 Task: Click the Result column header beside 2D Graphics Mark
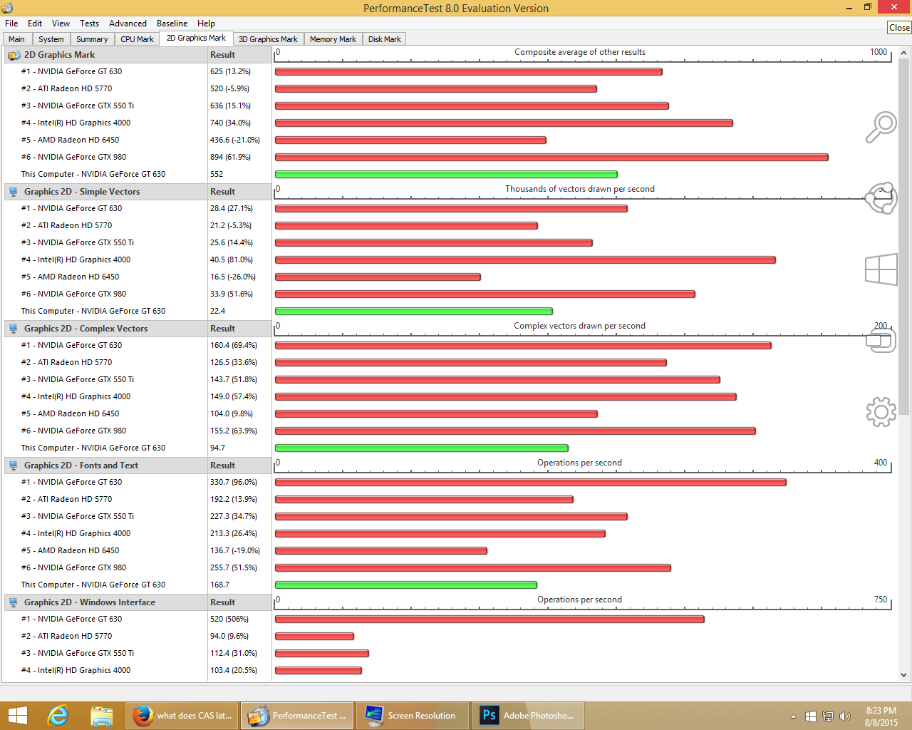tap(239, 55)
